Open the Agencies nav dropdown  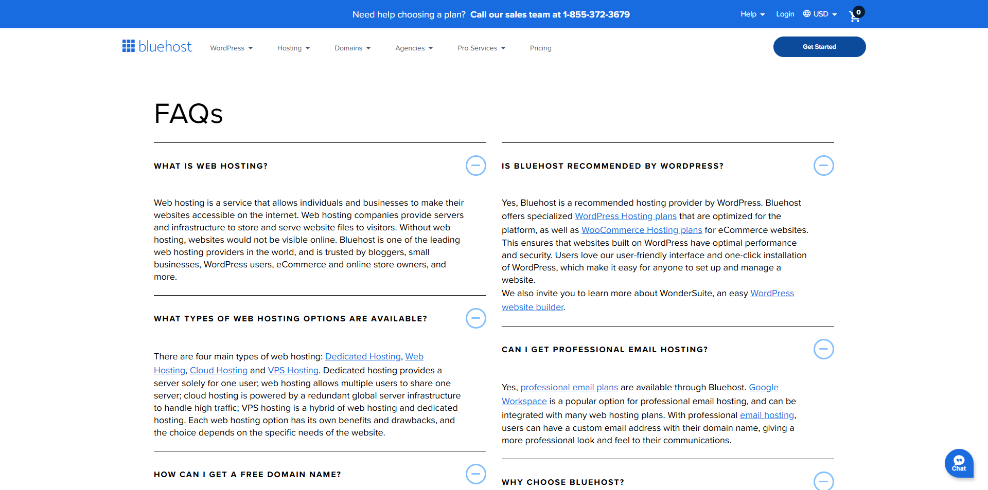click(414, 48)
